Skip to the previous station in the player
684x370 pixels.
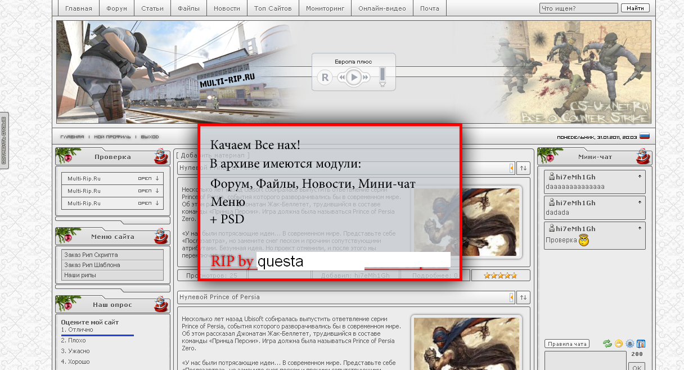click(x=341, y=78)
